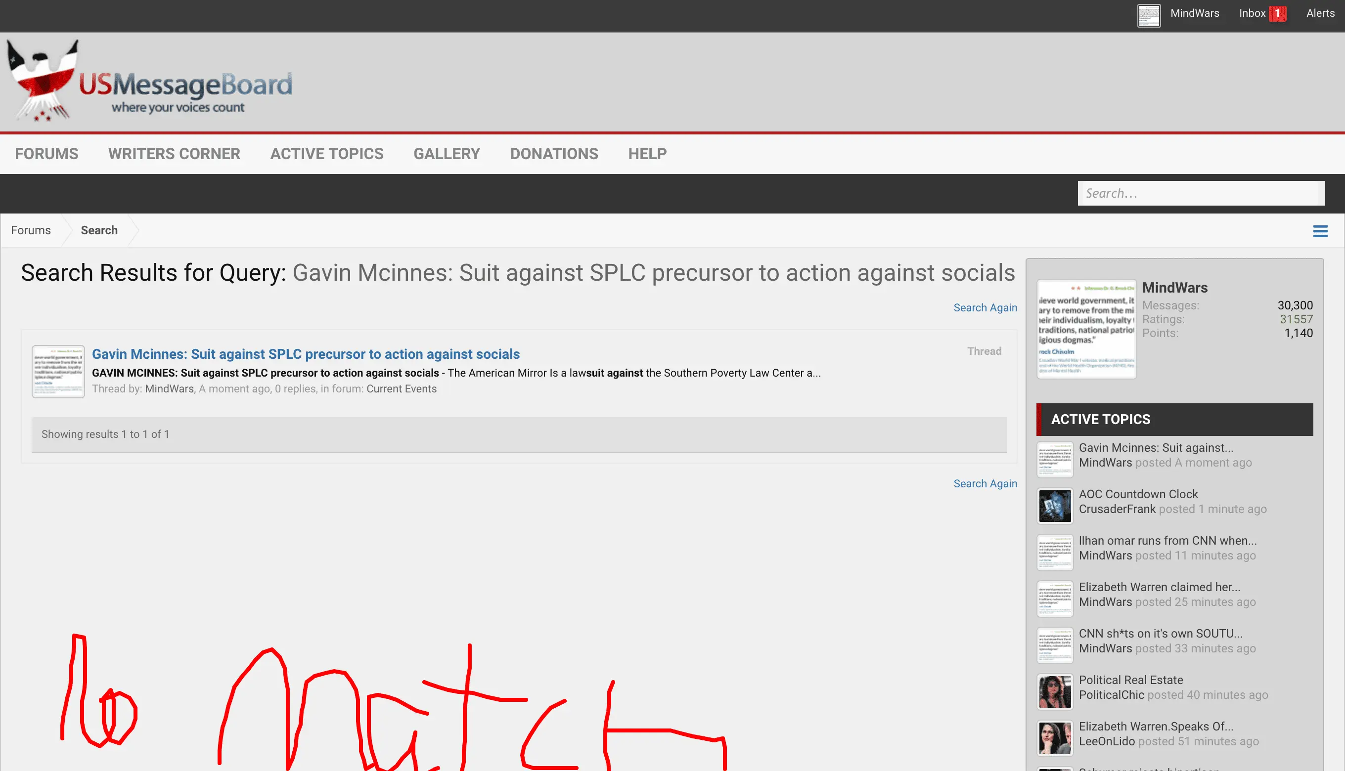Click CrusaderFrank poster name

[1117, 509]
